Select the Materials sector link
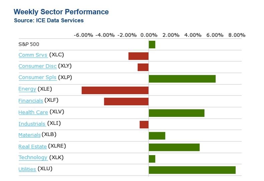 [x=29, y=135]
